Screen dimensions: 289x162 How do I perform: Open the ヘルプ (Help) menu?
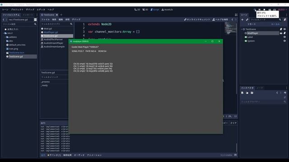coord(51,9)
